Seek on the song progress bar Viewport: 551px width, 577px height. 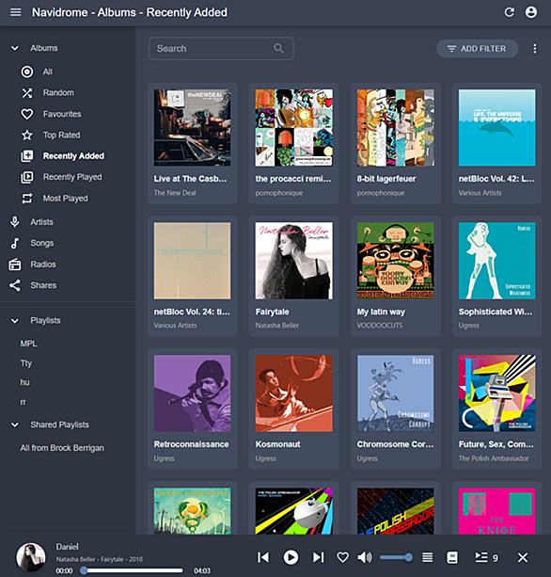pyautogui.click(x=133, y=570)
